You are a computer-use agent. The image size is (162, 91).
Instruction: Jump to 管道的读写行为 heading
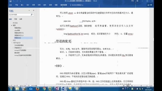(x=19, y=33)
